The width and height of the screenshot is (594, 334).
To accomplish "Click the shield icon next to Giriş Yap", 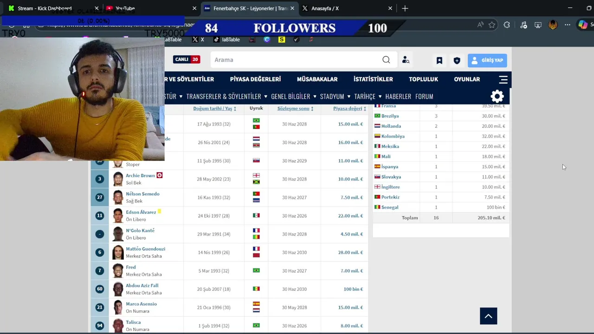I will coord(457,60).
